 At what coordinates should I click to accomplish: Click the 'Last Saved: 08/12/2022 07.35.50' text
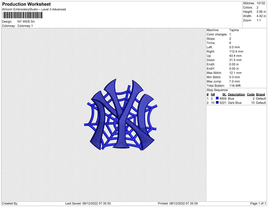click(88, 203)
